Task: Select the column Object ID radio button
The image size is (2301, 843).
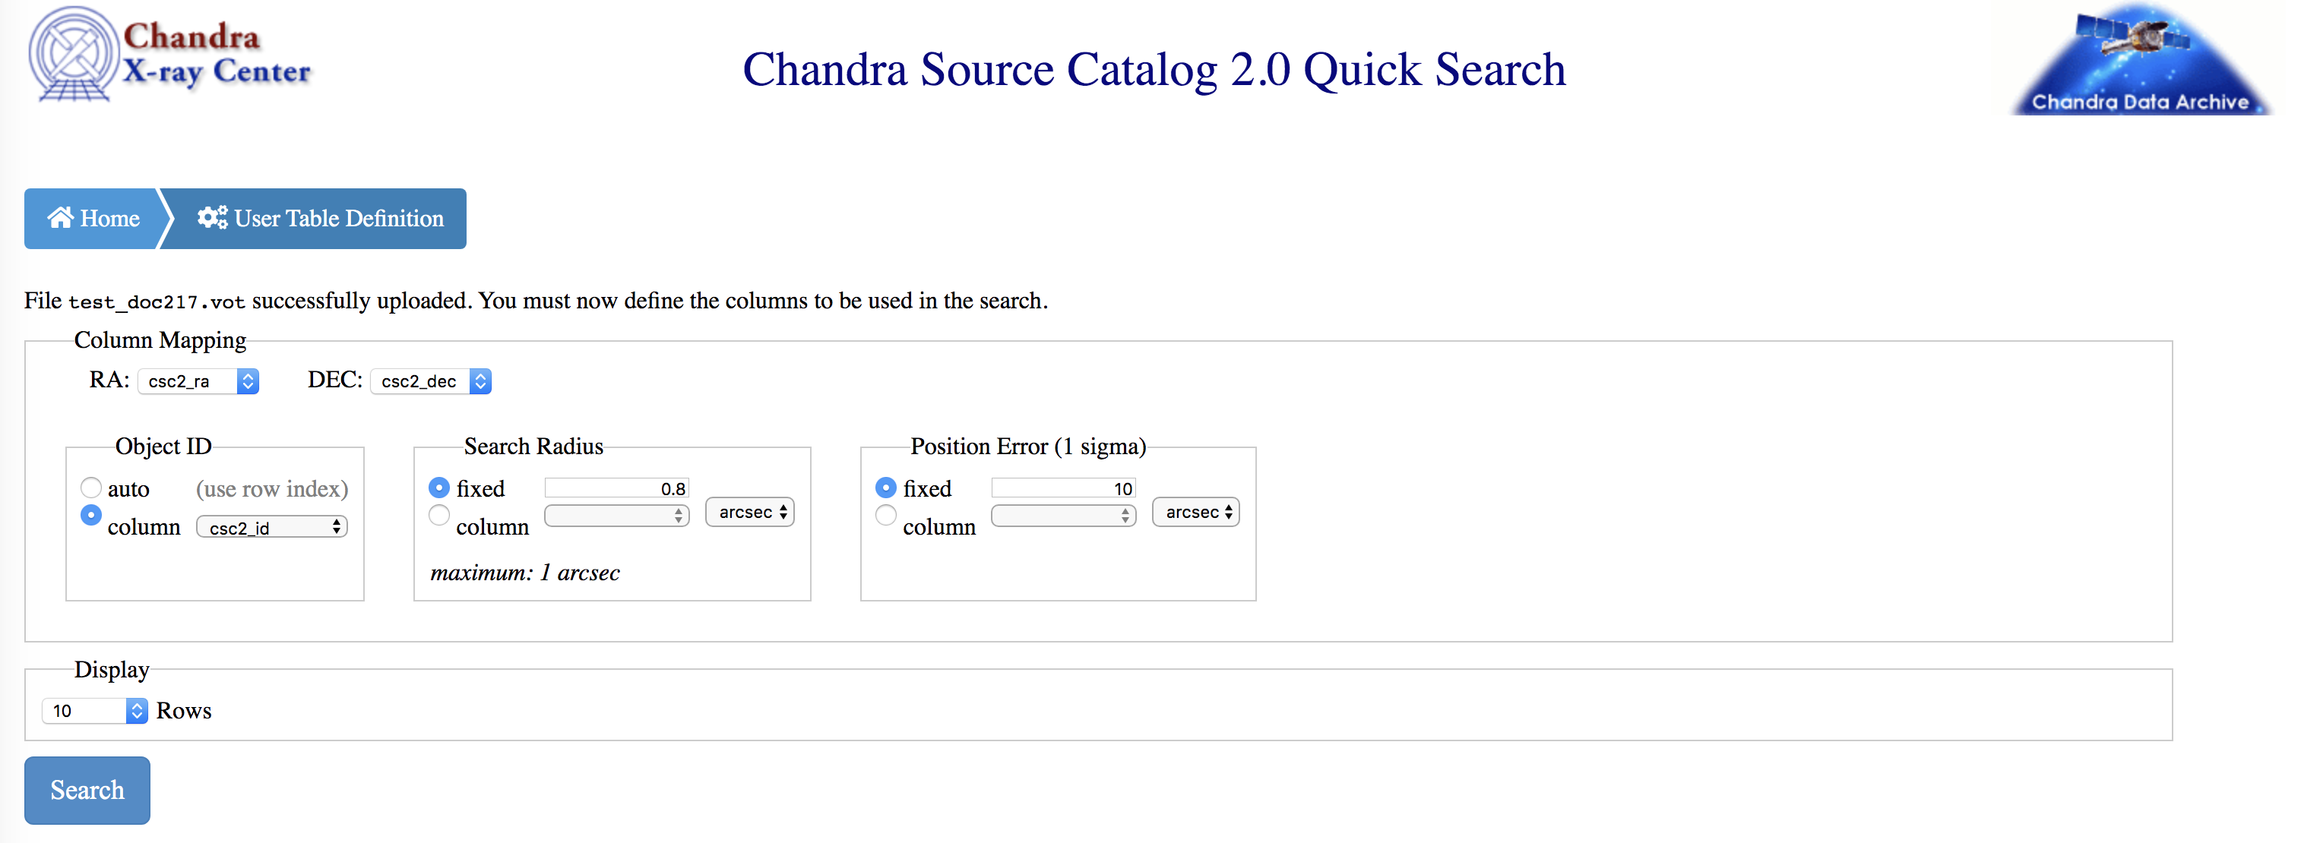Action: point(91,515)
